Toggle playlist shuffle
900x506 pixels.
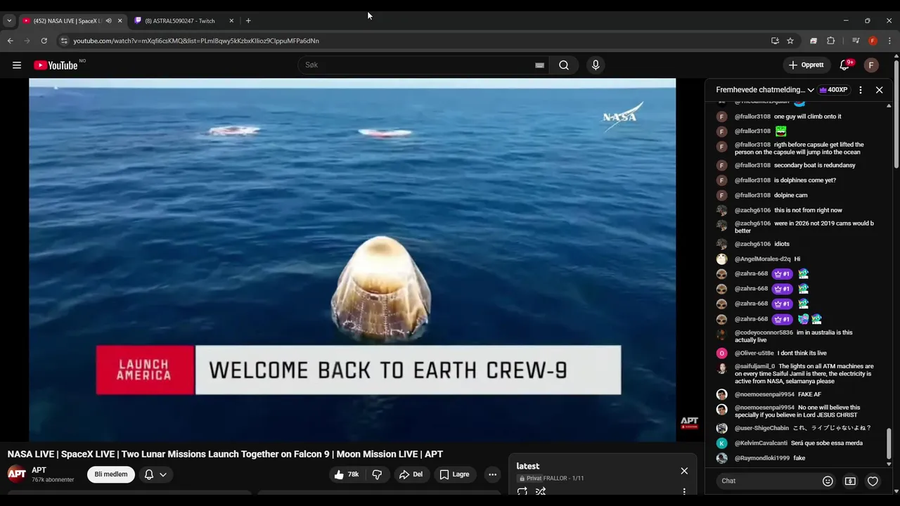click(541, 492)
